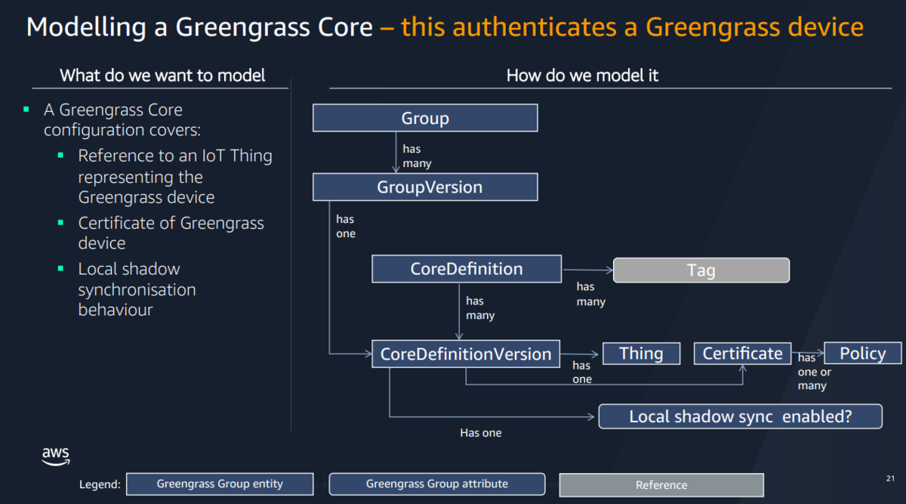Click the orange 'this authenticates a Greengrass device' text
Screen dimensions: 906x504
(x=633, y=27)
